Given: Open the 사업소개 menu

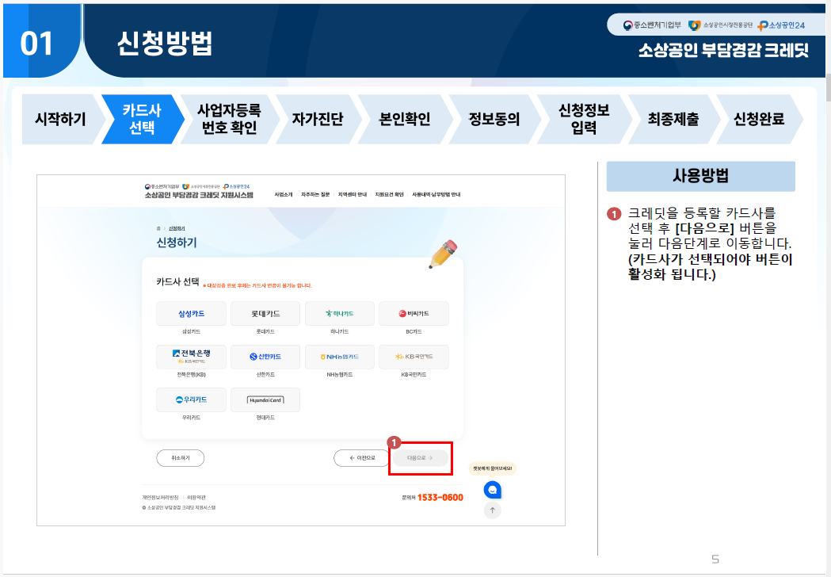Looking at the screenshot, I should (x=284, y=195).
